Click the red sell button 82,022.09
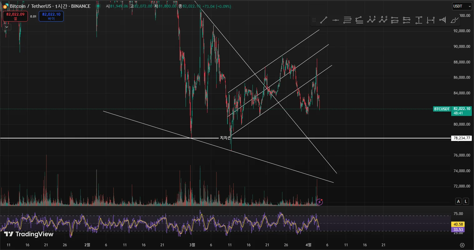This screenshot has height=250, width=474. 15,16
